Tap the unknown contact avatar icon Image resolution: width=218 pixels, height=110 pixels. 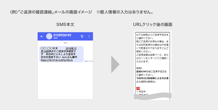point(49,36)
